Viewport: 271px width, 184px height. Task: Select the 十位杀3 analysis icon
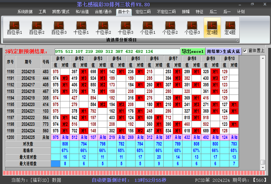[x=126, y=28]
